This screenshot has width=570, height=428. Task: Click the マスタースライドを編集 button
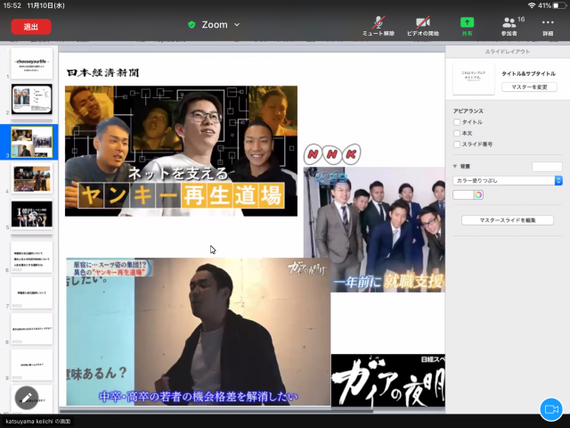tap(507, 220)
